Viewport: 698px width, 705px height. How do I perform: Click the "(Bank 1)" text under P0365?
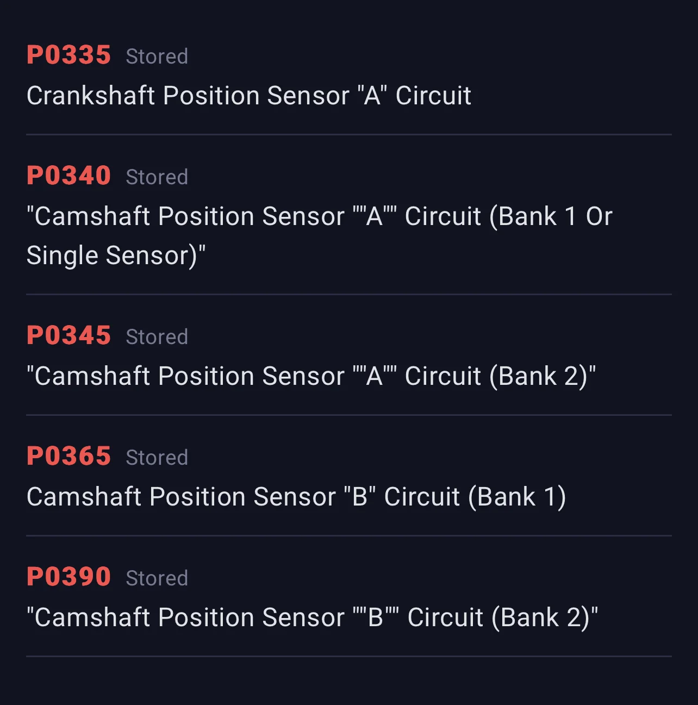tap(518, 497)
